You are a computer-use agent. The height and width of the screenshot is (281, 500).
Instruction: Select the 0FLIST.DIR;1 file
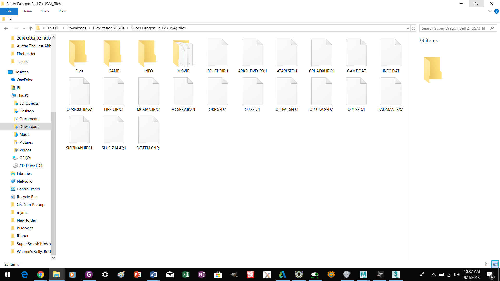[218, 56]
